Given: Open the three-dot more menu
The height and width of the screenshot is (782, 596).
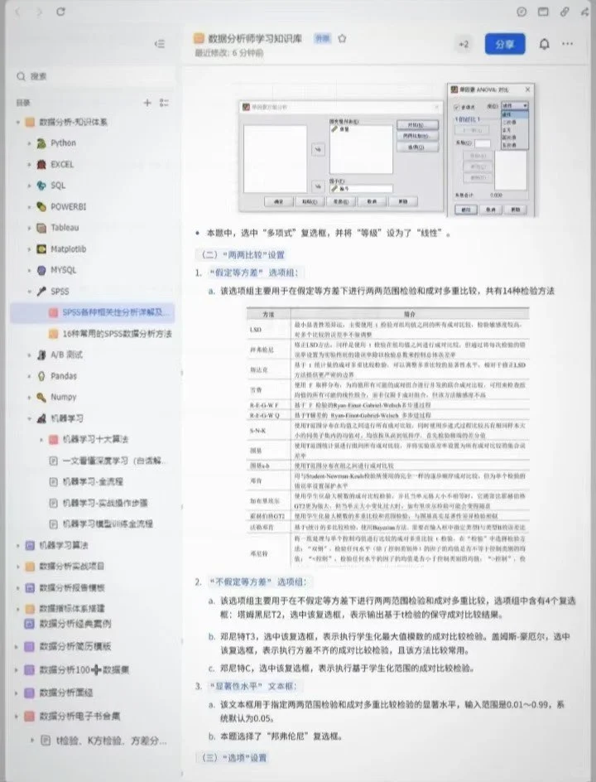Looking at the screenshot, I should [567, 44].
